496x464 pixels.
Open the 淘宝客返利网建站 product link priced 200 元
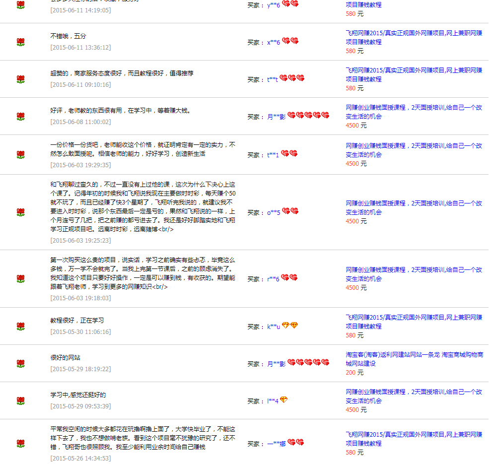point(415,359)
